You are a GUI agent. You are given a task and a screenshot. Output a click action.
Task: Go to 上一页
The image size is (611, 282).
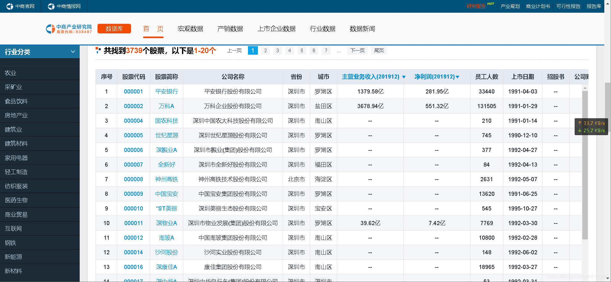tap(234, 51)
